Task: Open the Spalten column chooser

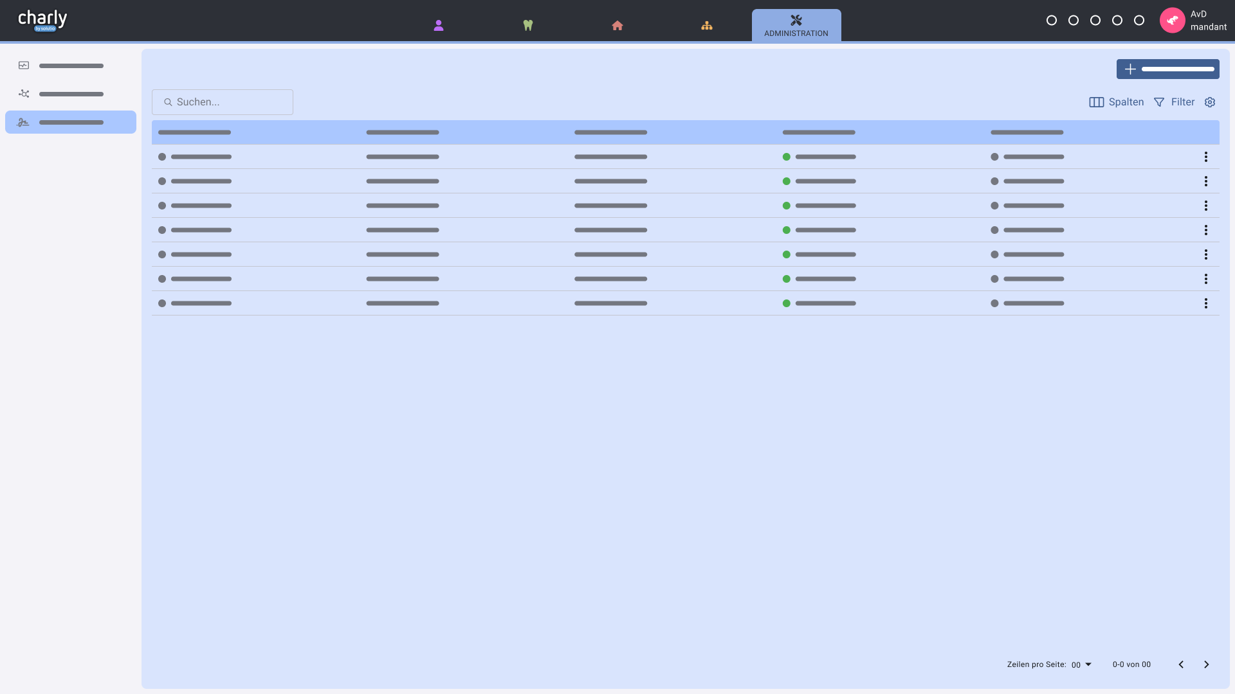Action: pos(1116,102)
